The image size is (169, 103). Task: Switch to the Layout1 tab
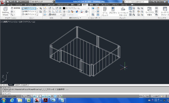(17, 85)
